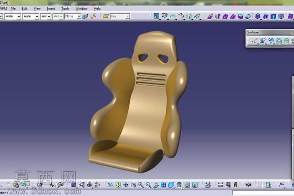The height and width of the screenshot is (196, 294).
Task: Activate Fly Mode airplane icon
Action: (x=111, y=185)
